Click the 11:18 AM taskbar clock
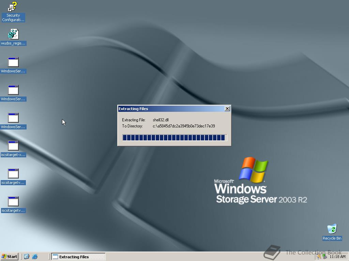The width and height of the screenshot is (349, 261). [337, 257]
